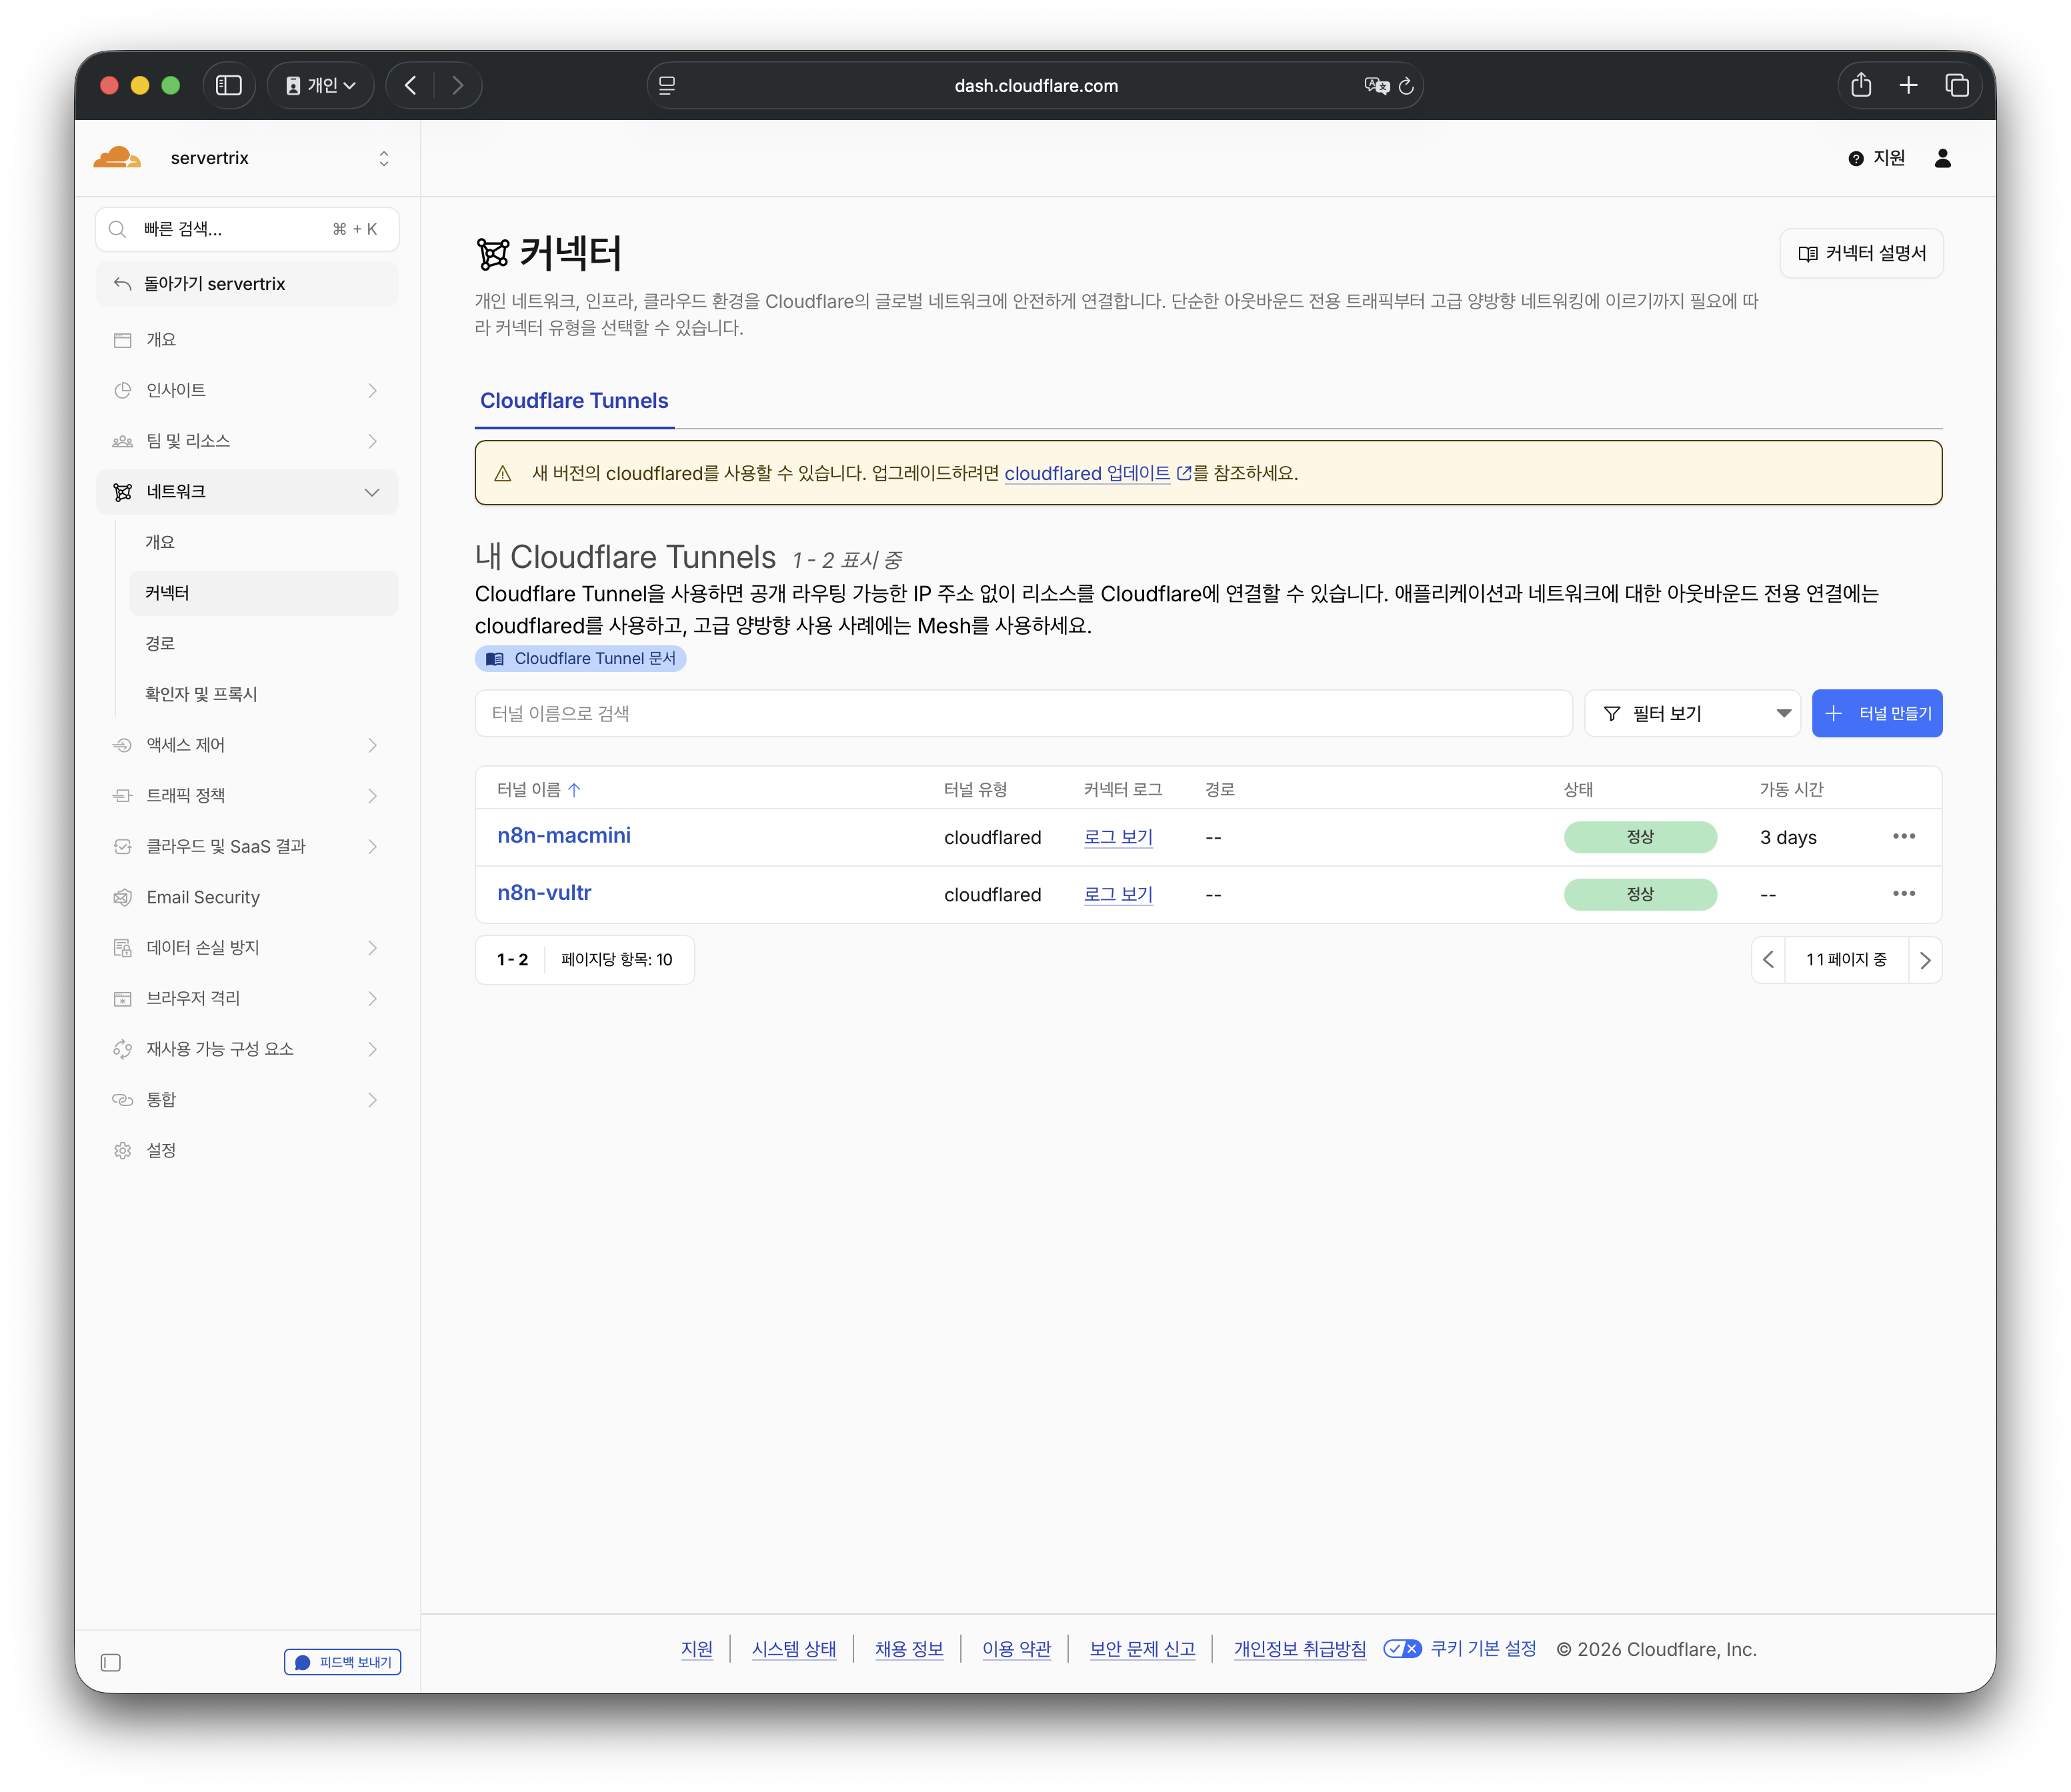Expand the 데이터 손실 방지 section
The height and width of the screenshot is (1792, 2071).
tap(247, 948)
